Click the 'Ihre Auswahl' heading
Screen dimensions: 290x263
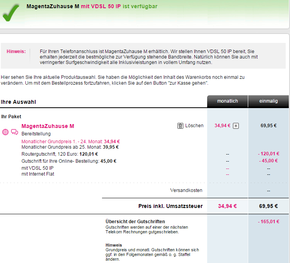(x=18, y=102)
